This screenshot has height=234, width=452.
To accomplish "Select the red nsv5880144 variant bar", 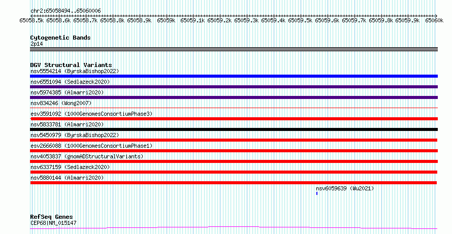I will 233,183.
